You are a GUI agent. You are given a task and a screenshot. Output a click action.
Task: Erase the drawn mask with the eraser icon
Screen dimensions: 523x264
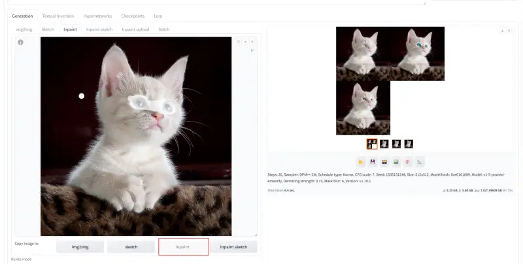click(246, 42)
